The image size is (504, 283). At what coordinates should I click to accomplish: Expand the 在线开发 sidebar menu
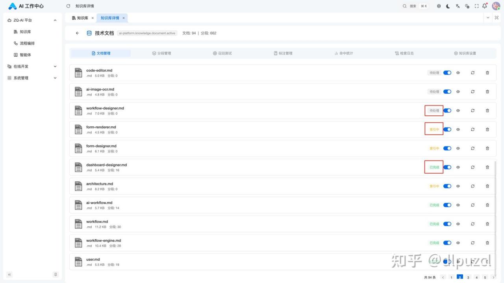(x=55, y=67)
